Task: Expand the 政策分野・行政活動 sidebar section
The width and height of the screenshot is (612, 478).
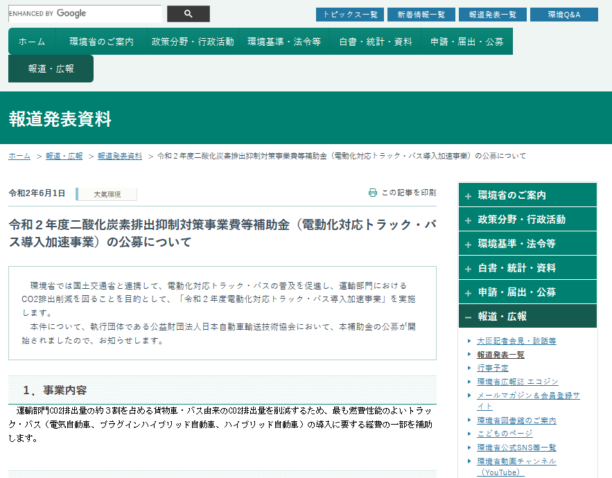Action: [527, 220]
